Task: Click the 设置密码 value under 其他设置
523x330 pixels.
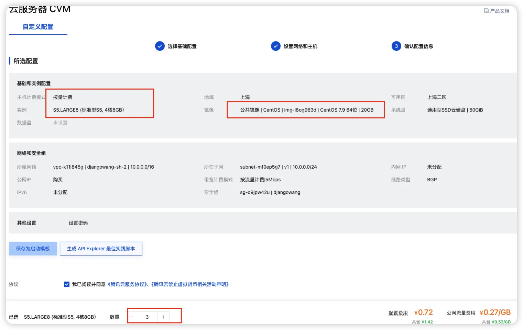Action: coord(78,223)
